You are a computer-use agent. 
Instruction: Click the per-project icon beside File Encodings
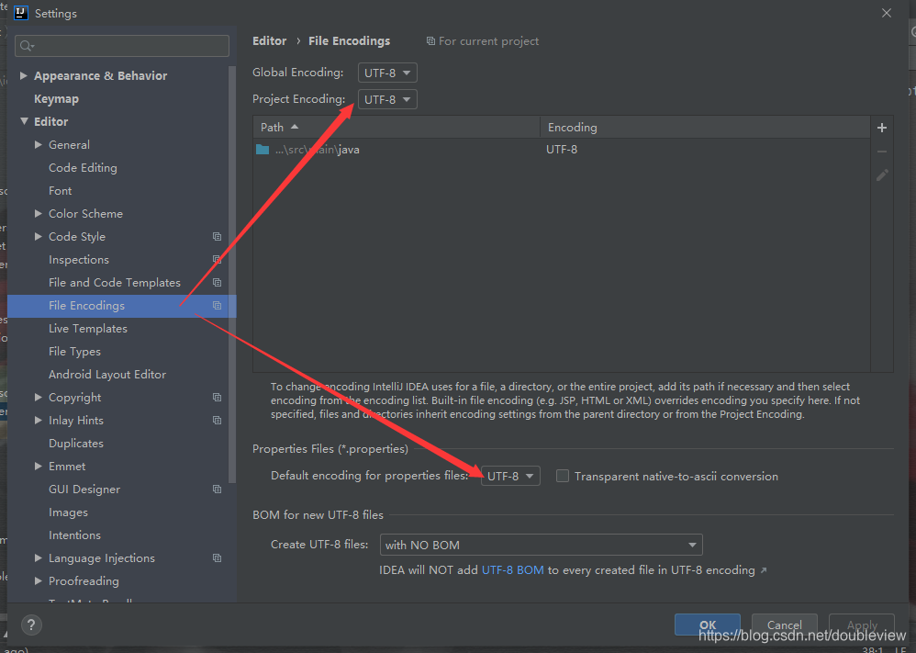tap(217, 306)
